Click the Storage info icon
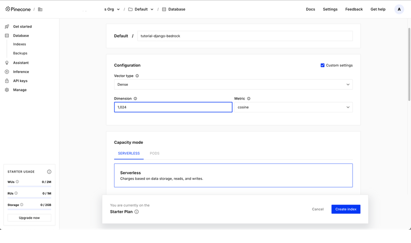Viewport: 411px width, 243px height. [x=22, y=205]
